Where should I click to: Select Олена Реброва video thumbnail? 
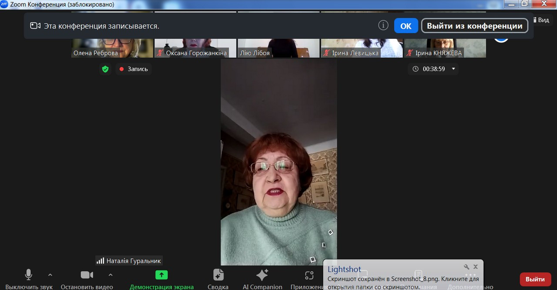(112, 48)
